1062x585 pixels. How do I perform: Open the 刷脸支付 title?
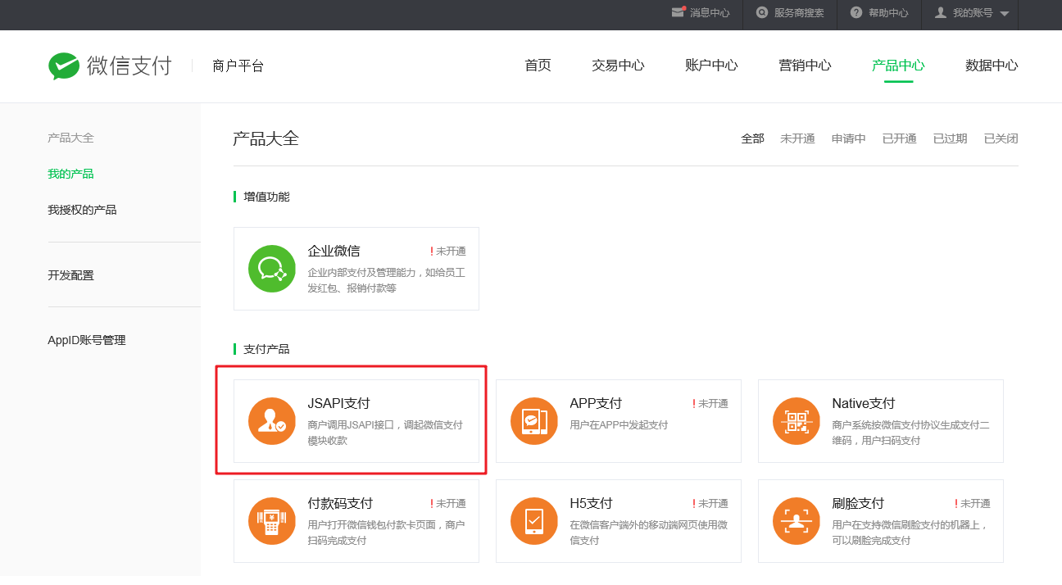coord(858,503)
